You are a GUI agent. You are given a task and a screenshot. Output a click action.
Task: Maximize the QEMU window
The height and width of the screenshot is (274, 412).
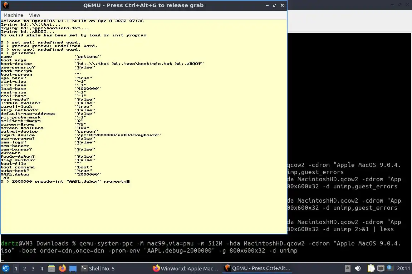point(275,5)
